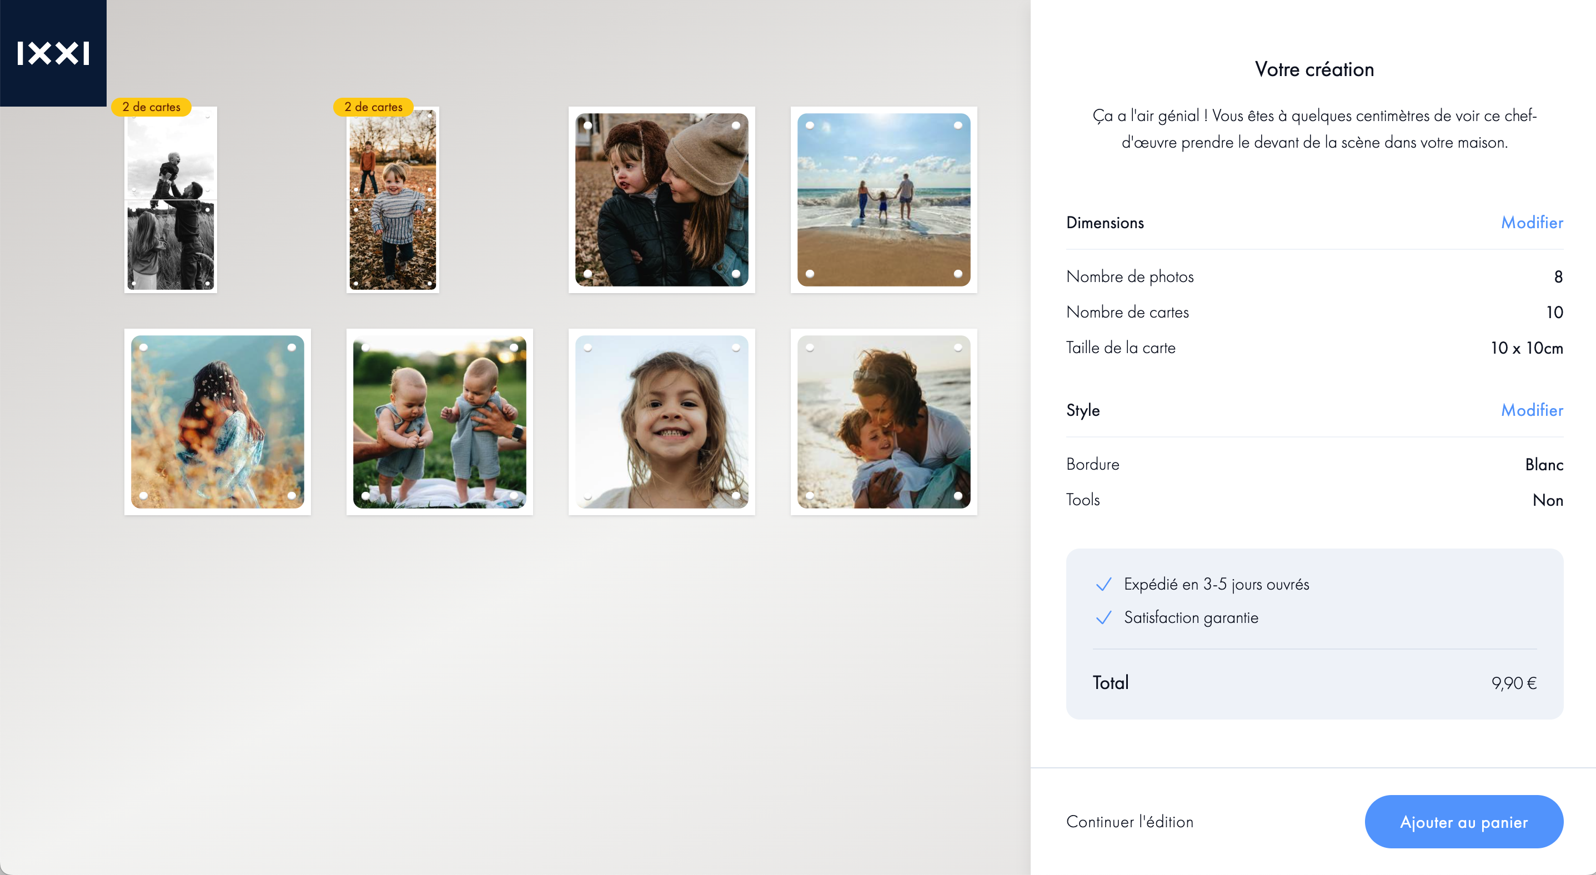Screen dimensions: 1596x875
Task: Click the first '2 de cartes' badge
Action: [x=151, y=107]
